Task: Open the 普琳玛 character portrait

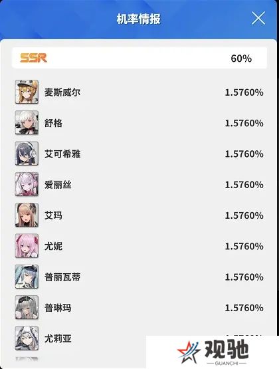Action: (x=27, y=308)
